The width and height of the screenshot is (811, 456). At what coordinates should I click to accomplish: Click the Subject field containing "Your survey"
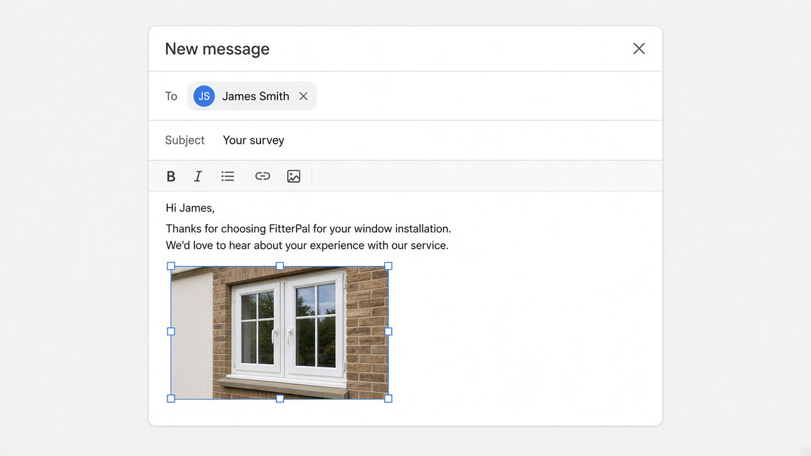coord(405,140)
